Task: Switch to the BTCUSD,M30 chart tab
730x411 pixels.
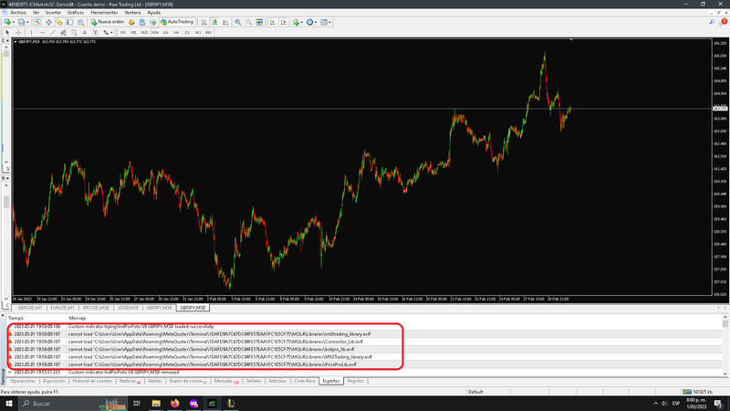Action: [x=96, y=308]
